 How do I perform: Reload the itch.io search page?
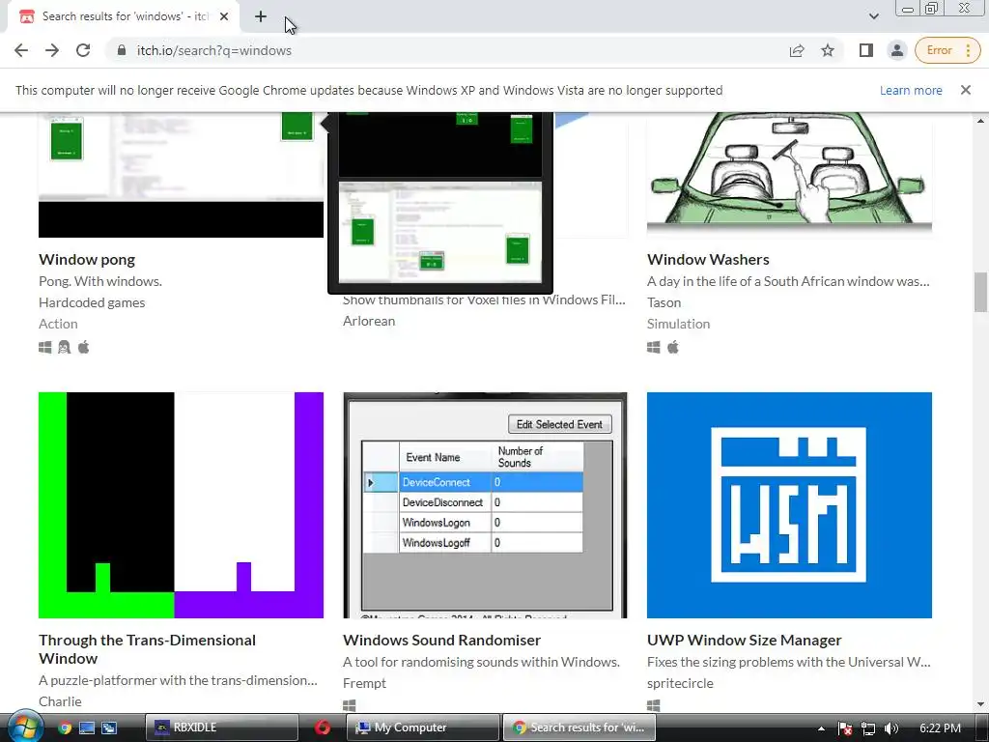pyautogui.click(x=83, y=50)
